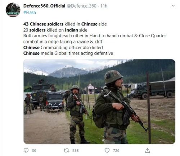Viewport: 180px width, 156px height.
Task: Click the reply speech bubble icon
Action: click(x=26, y=150)
